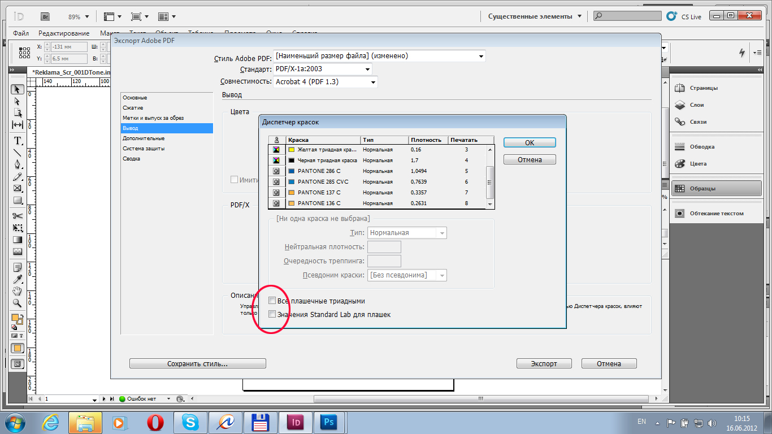Open Adobe Bridge via Br icon
772x434 pixels.
click(x=46, y=16)
